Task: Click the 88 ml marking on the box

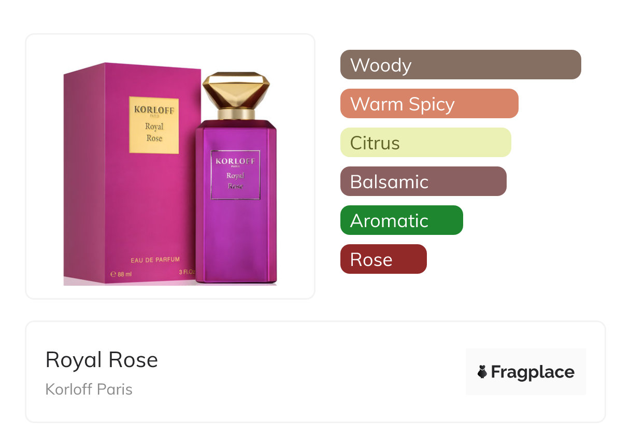Action: point(121,273)
